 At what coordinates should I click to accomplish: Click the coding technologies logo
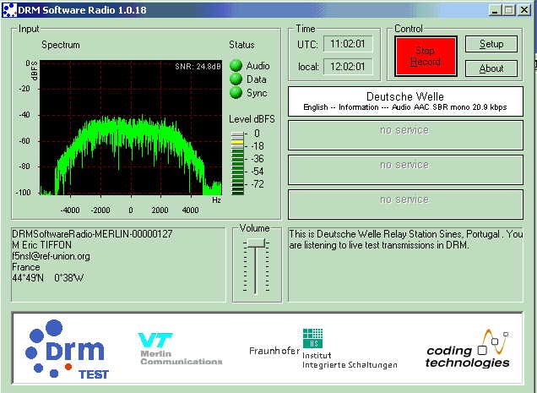(x=467, y=349)
